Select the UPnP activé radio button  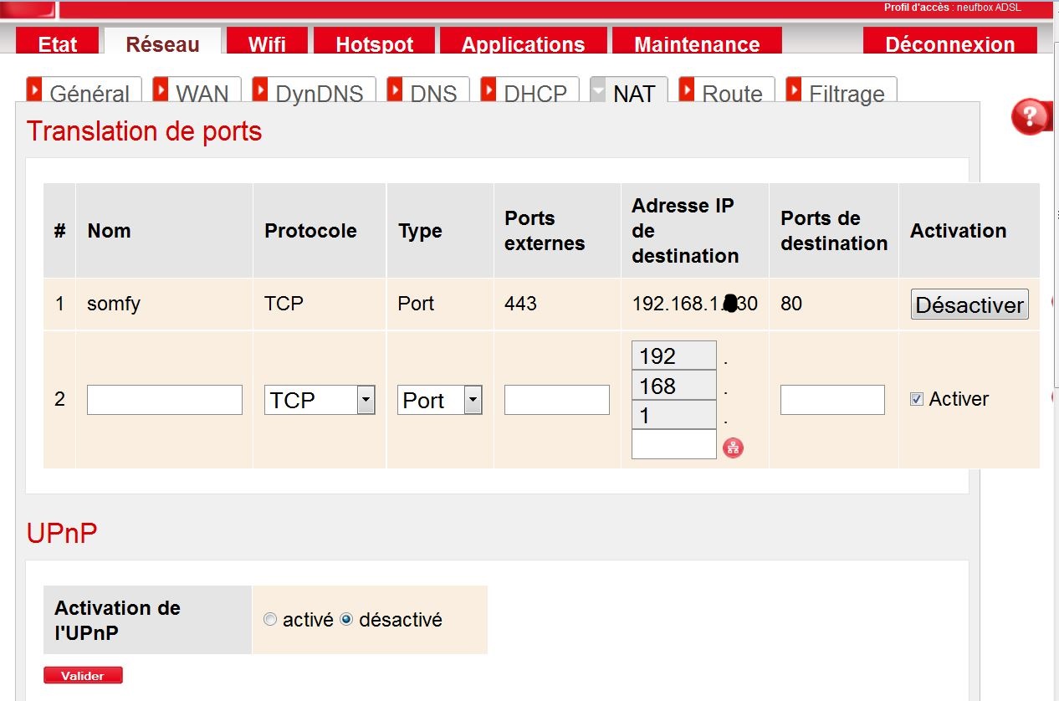click(269, 620)
